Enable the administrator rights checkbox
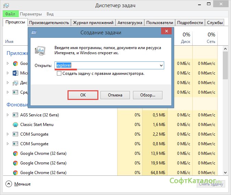The image size is (231, 195). pos(59,73)
